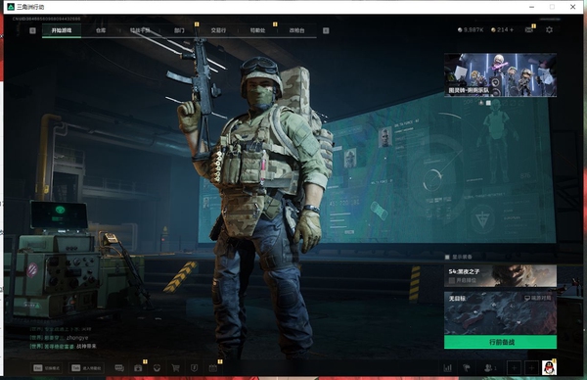
Task: Open the event promo banner thumbnail
Action: click(500, 74)
